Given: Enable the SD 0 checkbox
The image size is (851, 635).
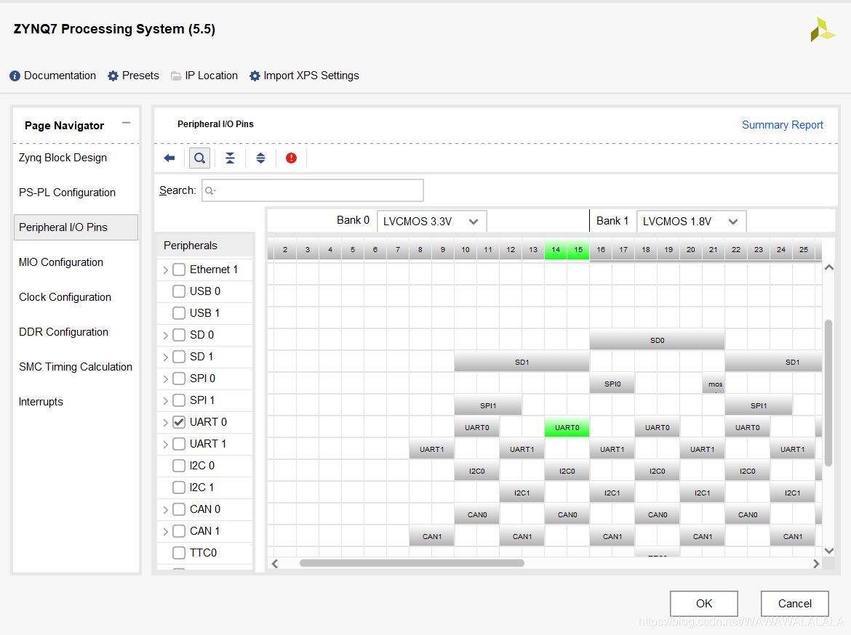Looking at the screenshot, I should [x=178, y=335].
